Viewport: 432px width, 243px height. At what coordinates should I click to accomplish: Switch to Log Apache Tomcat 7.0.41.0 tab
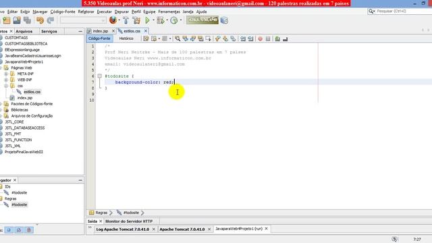(x=123, y=230)
